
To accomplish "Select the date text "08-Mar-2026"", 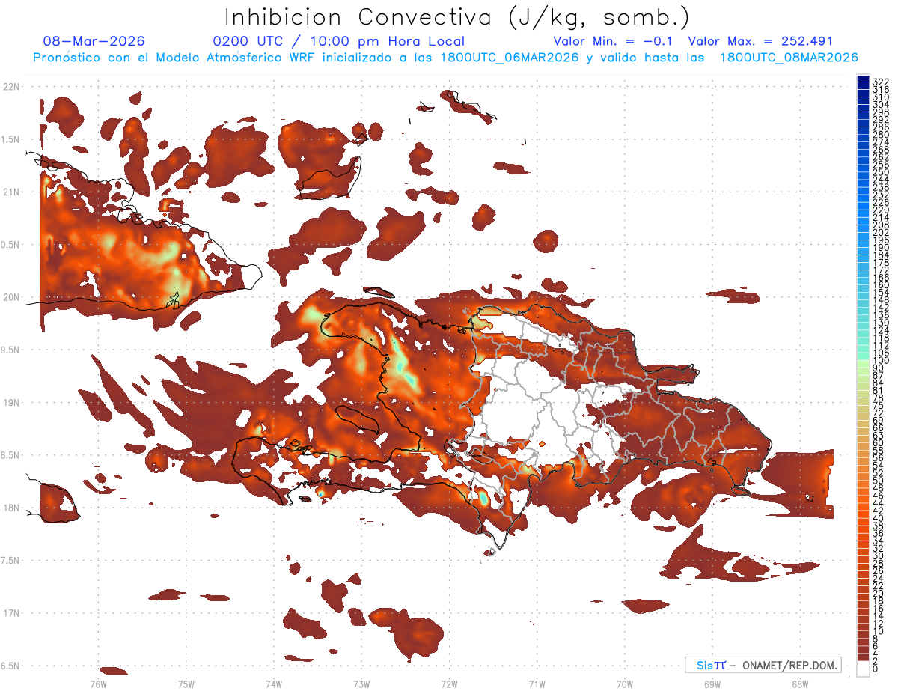I will [94, 41].
